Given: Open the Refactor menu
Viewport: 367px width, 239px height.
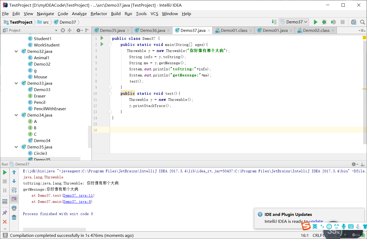Looking at the screenshot, I should [x=99, y=14].
